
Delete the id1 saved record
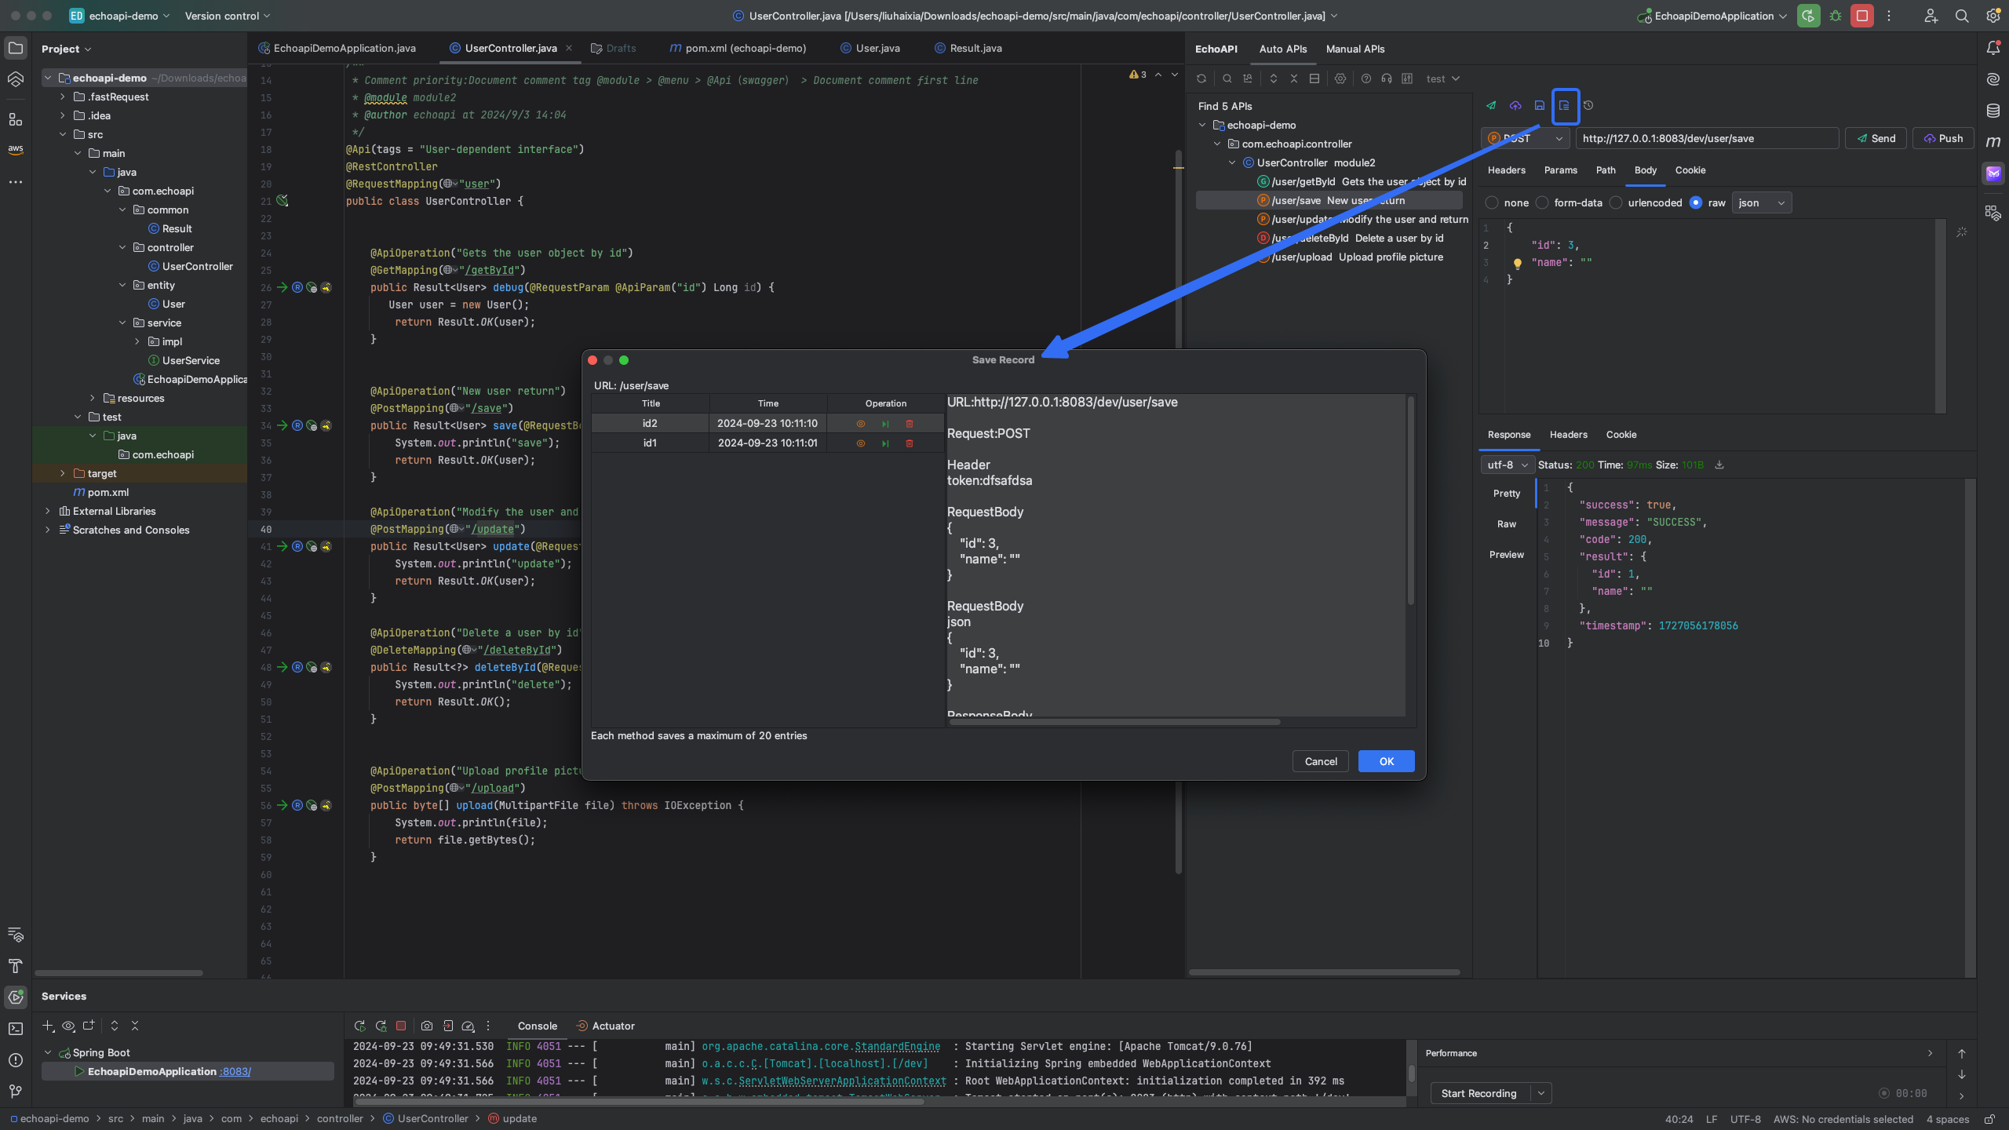tap(910, 443)
